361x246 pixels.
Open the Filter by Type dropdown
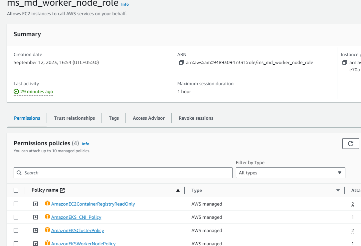pyautogui.click(x=290, y=173)
